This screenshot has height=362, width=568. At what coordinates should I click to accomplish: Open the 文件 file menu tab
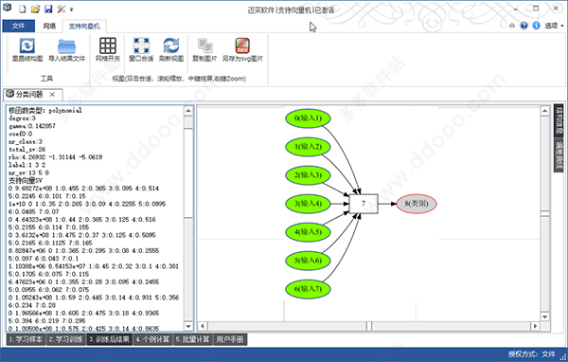(x=19, y=26)
